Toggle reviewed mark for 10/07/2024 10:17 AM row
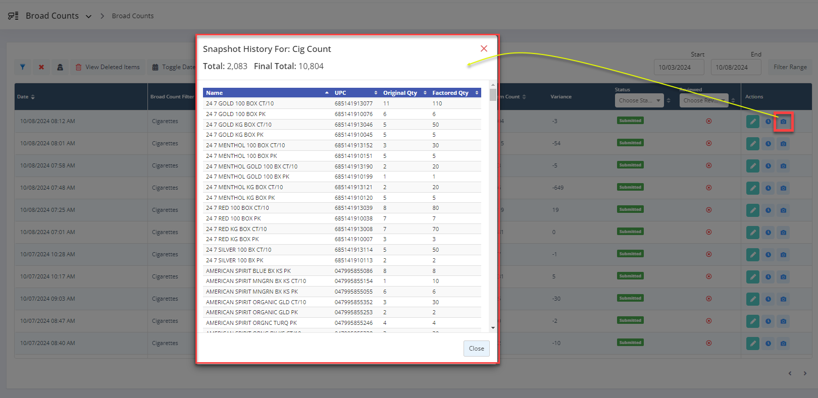This screenshot has width=818, height=398. pyautogui.click(x=708, y=276)
